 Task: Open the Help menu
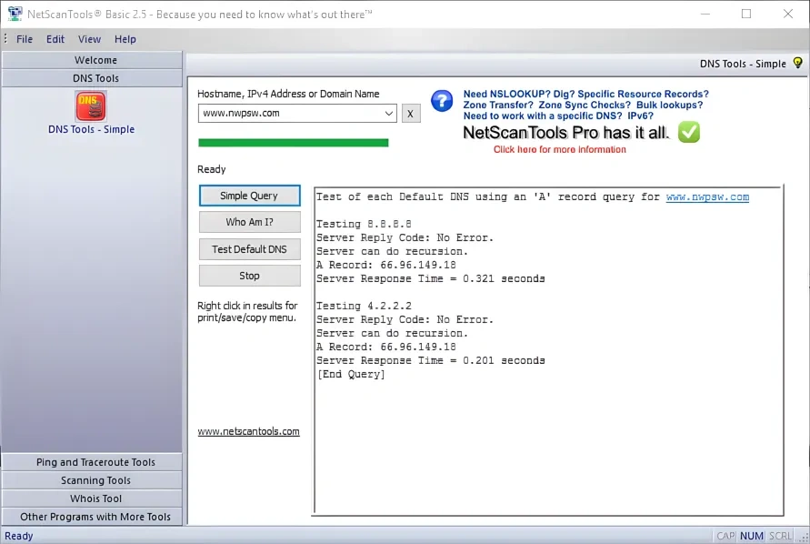click(x=125, y=39)
